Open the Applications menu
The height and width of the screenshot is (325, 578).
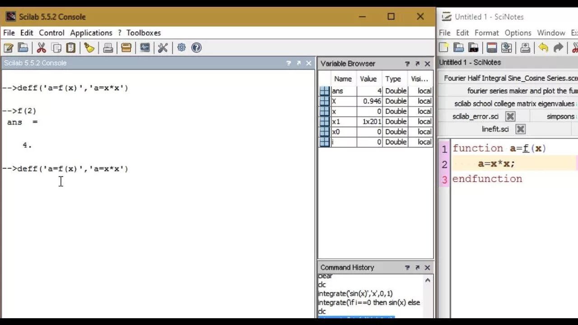pyautogui.click(x=91, y=32)
